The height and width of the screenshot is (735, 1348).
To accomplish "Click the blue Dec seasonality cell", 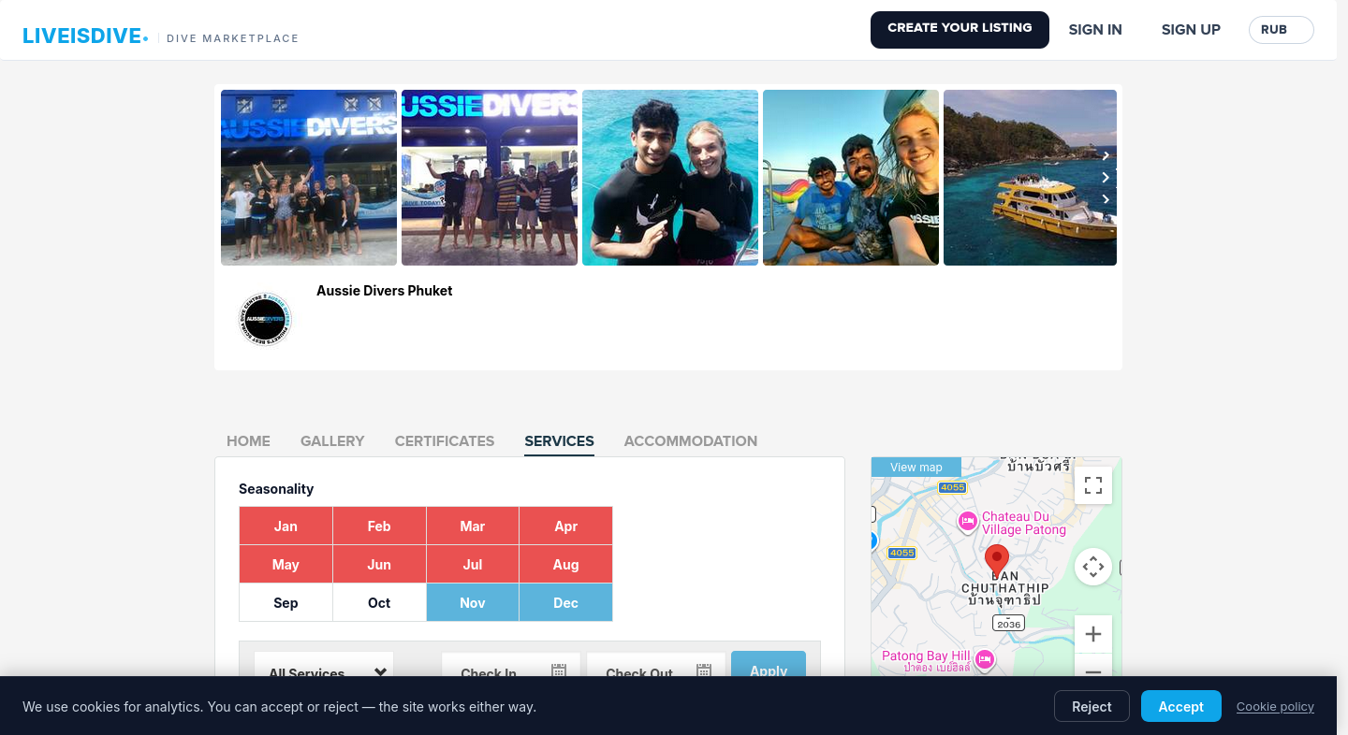I will coord(565,602).
